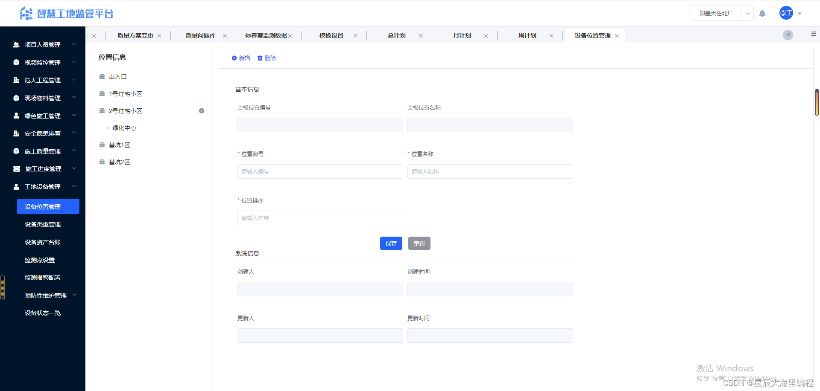820x391 pixels.
Task: Close the 质量问题库 tab
Action: (x=225, y=36)
